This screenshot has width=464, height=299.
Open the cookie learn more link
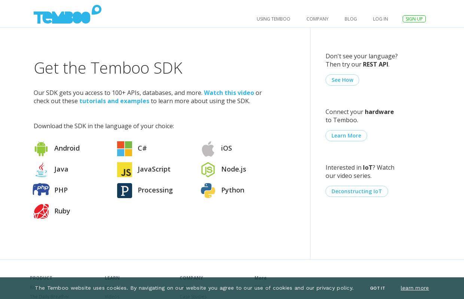click(x=415, y=288)
